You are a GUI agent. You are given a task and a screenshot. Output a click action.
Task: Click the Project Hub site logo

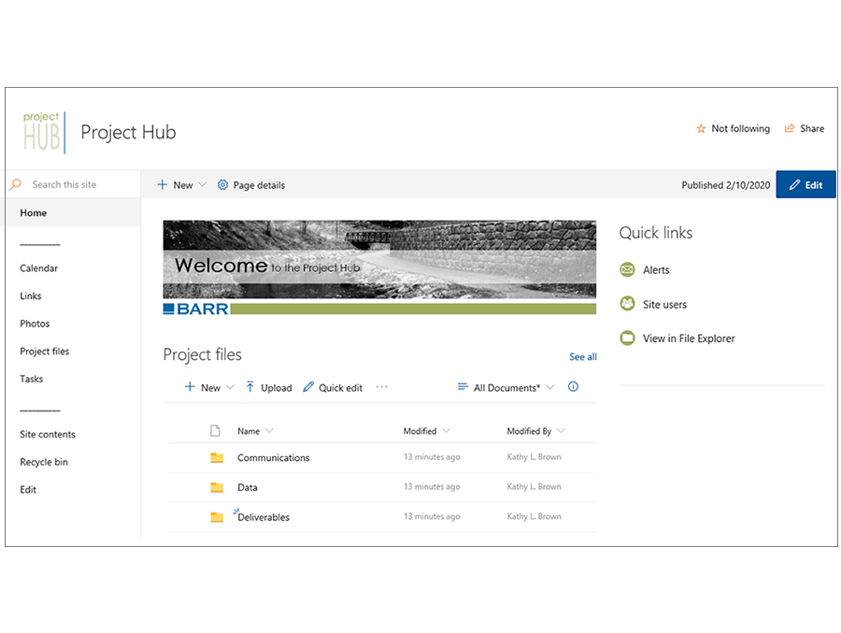click(x=43, y=132)
